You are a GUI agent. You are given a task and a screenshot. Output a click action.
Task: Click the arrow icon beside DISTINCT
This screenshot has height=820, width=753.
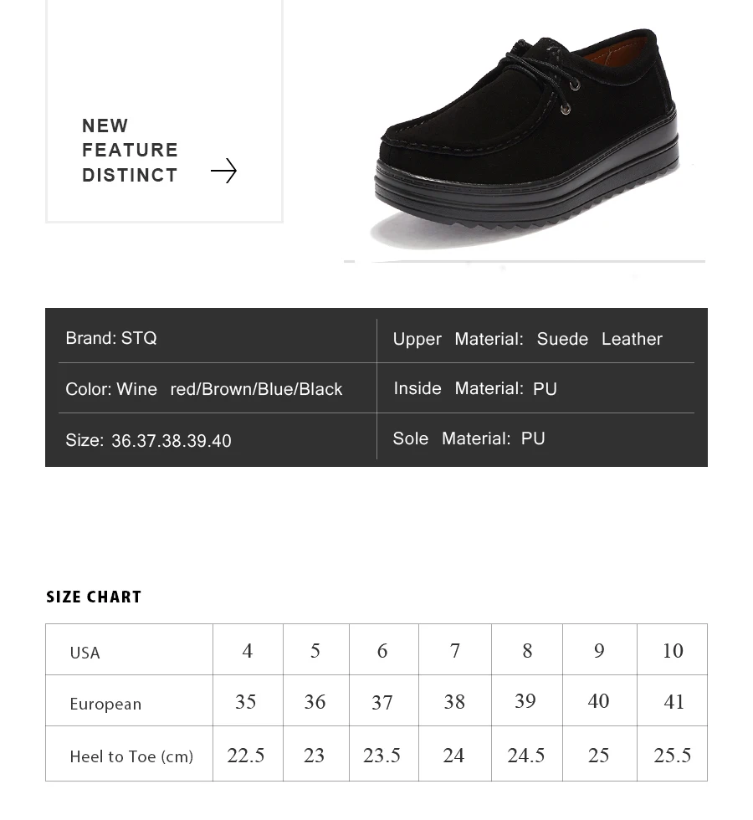[224, 171]
